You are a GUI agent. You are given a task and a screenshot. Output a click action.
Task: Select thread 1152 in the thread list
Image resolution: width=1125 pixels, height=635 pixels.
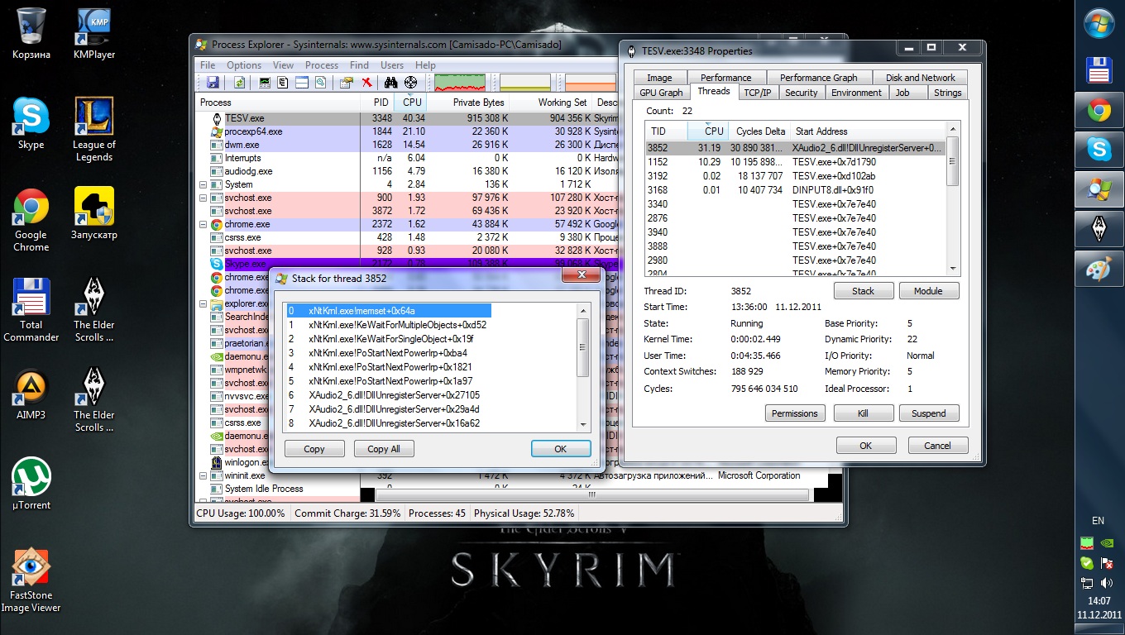click(x=795, y=162)
